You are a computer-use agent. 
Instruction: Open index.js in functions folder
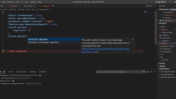(164, 43)
